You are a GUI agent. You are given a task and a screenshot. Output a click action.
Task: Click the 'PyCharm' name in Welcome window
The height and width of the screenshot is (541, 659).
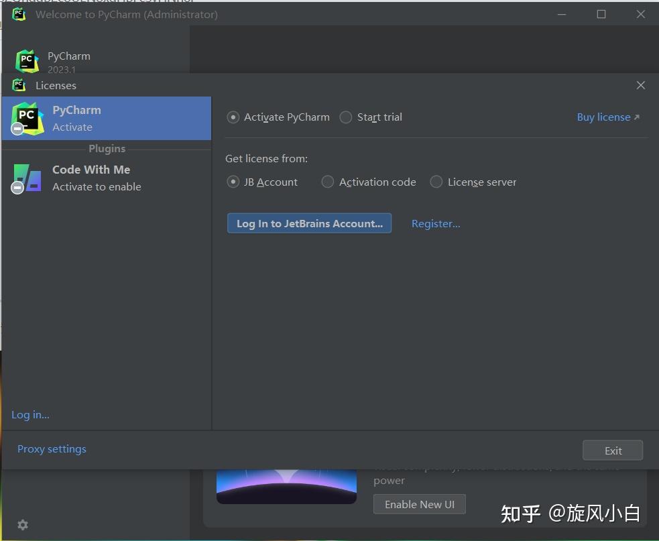(69, 56)
